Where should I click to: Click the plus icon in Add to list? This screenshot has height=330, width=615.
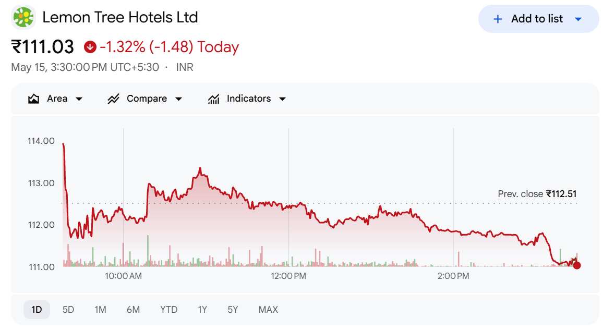click(x=497, y=19)
